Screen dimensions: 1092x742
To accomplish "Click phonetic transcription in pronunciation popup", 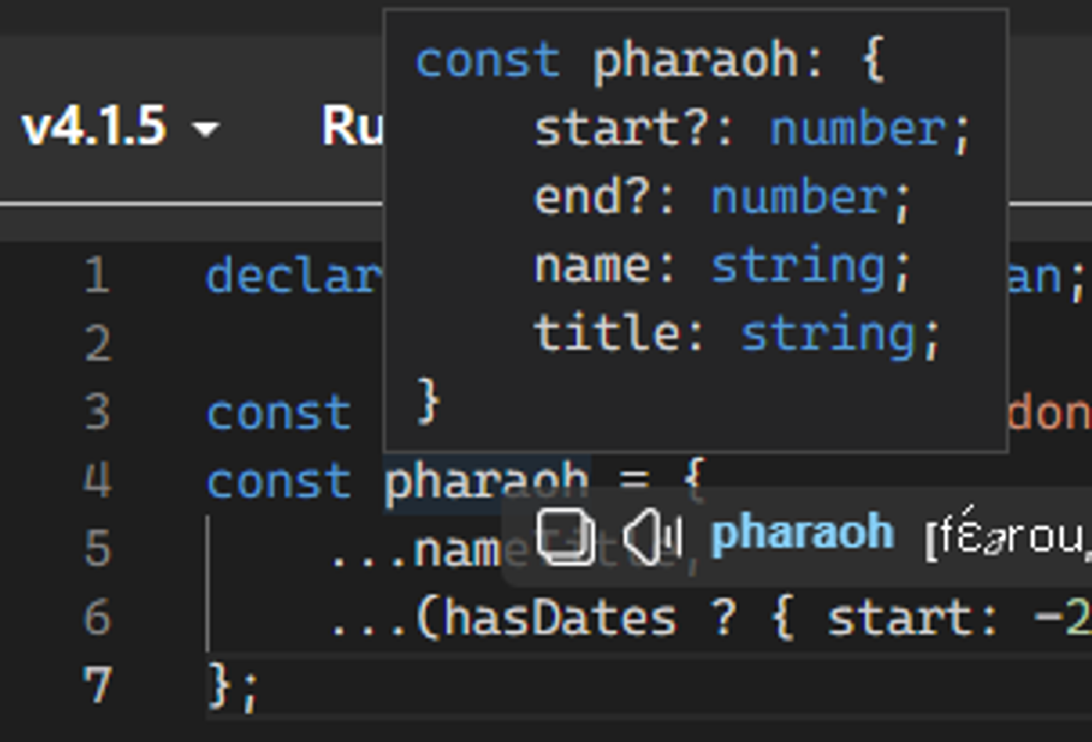I will coord(1008,536).
